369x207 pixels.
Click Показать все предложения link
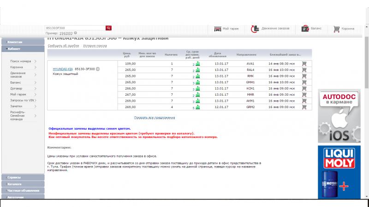point(155,118)
